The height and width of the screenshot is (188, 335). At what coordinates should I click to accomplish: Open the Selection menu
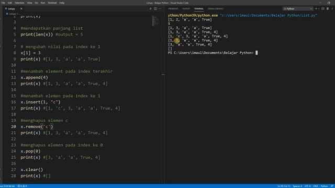19,3
